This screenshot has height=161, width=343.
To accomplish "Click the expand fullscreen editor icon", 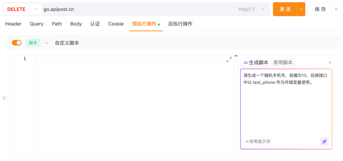I will point(229,59).
